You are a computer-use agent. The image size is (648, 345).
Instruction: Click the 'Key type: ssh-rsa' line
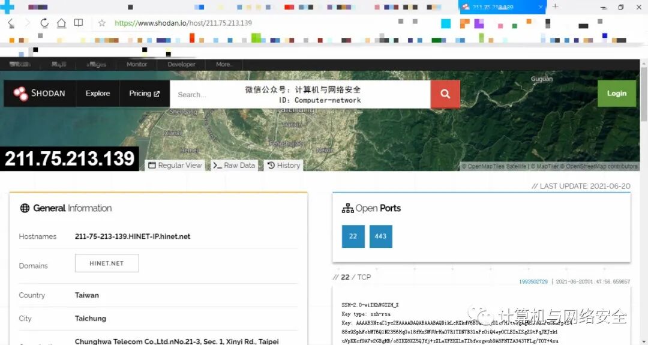[x=366, y=314]
